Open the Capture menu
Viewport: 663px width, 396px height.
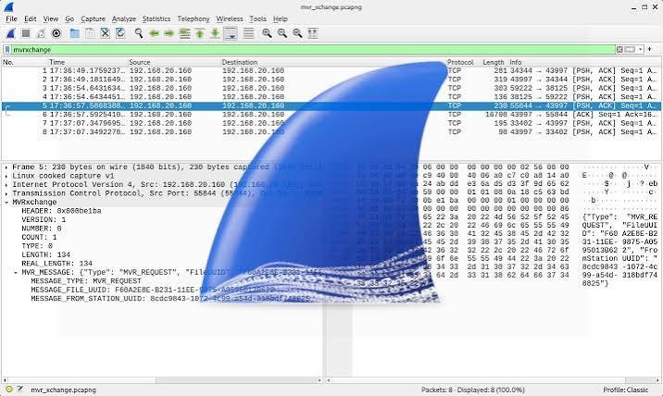pos(93,19)
